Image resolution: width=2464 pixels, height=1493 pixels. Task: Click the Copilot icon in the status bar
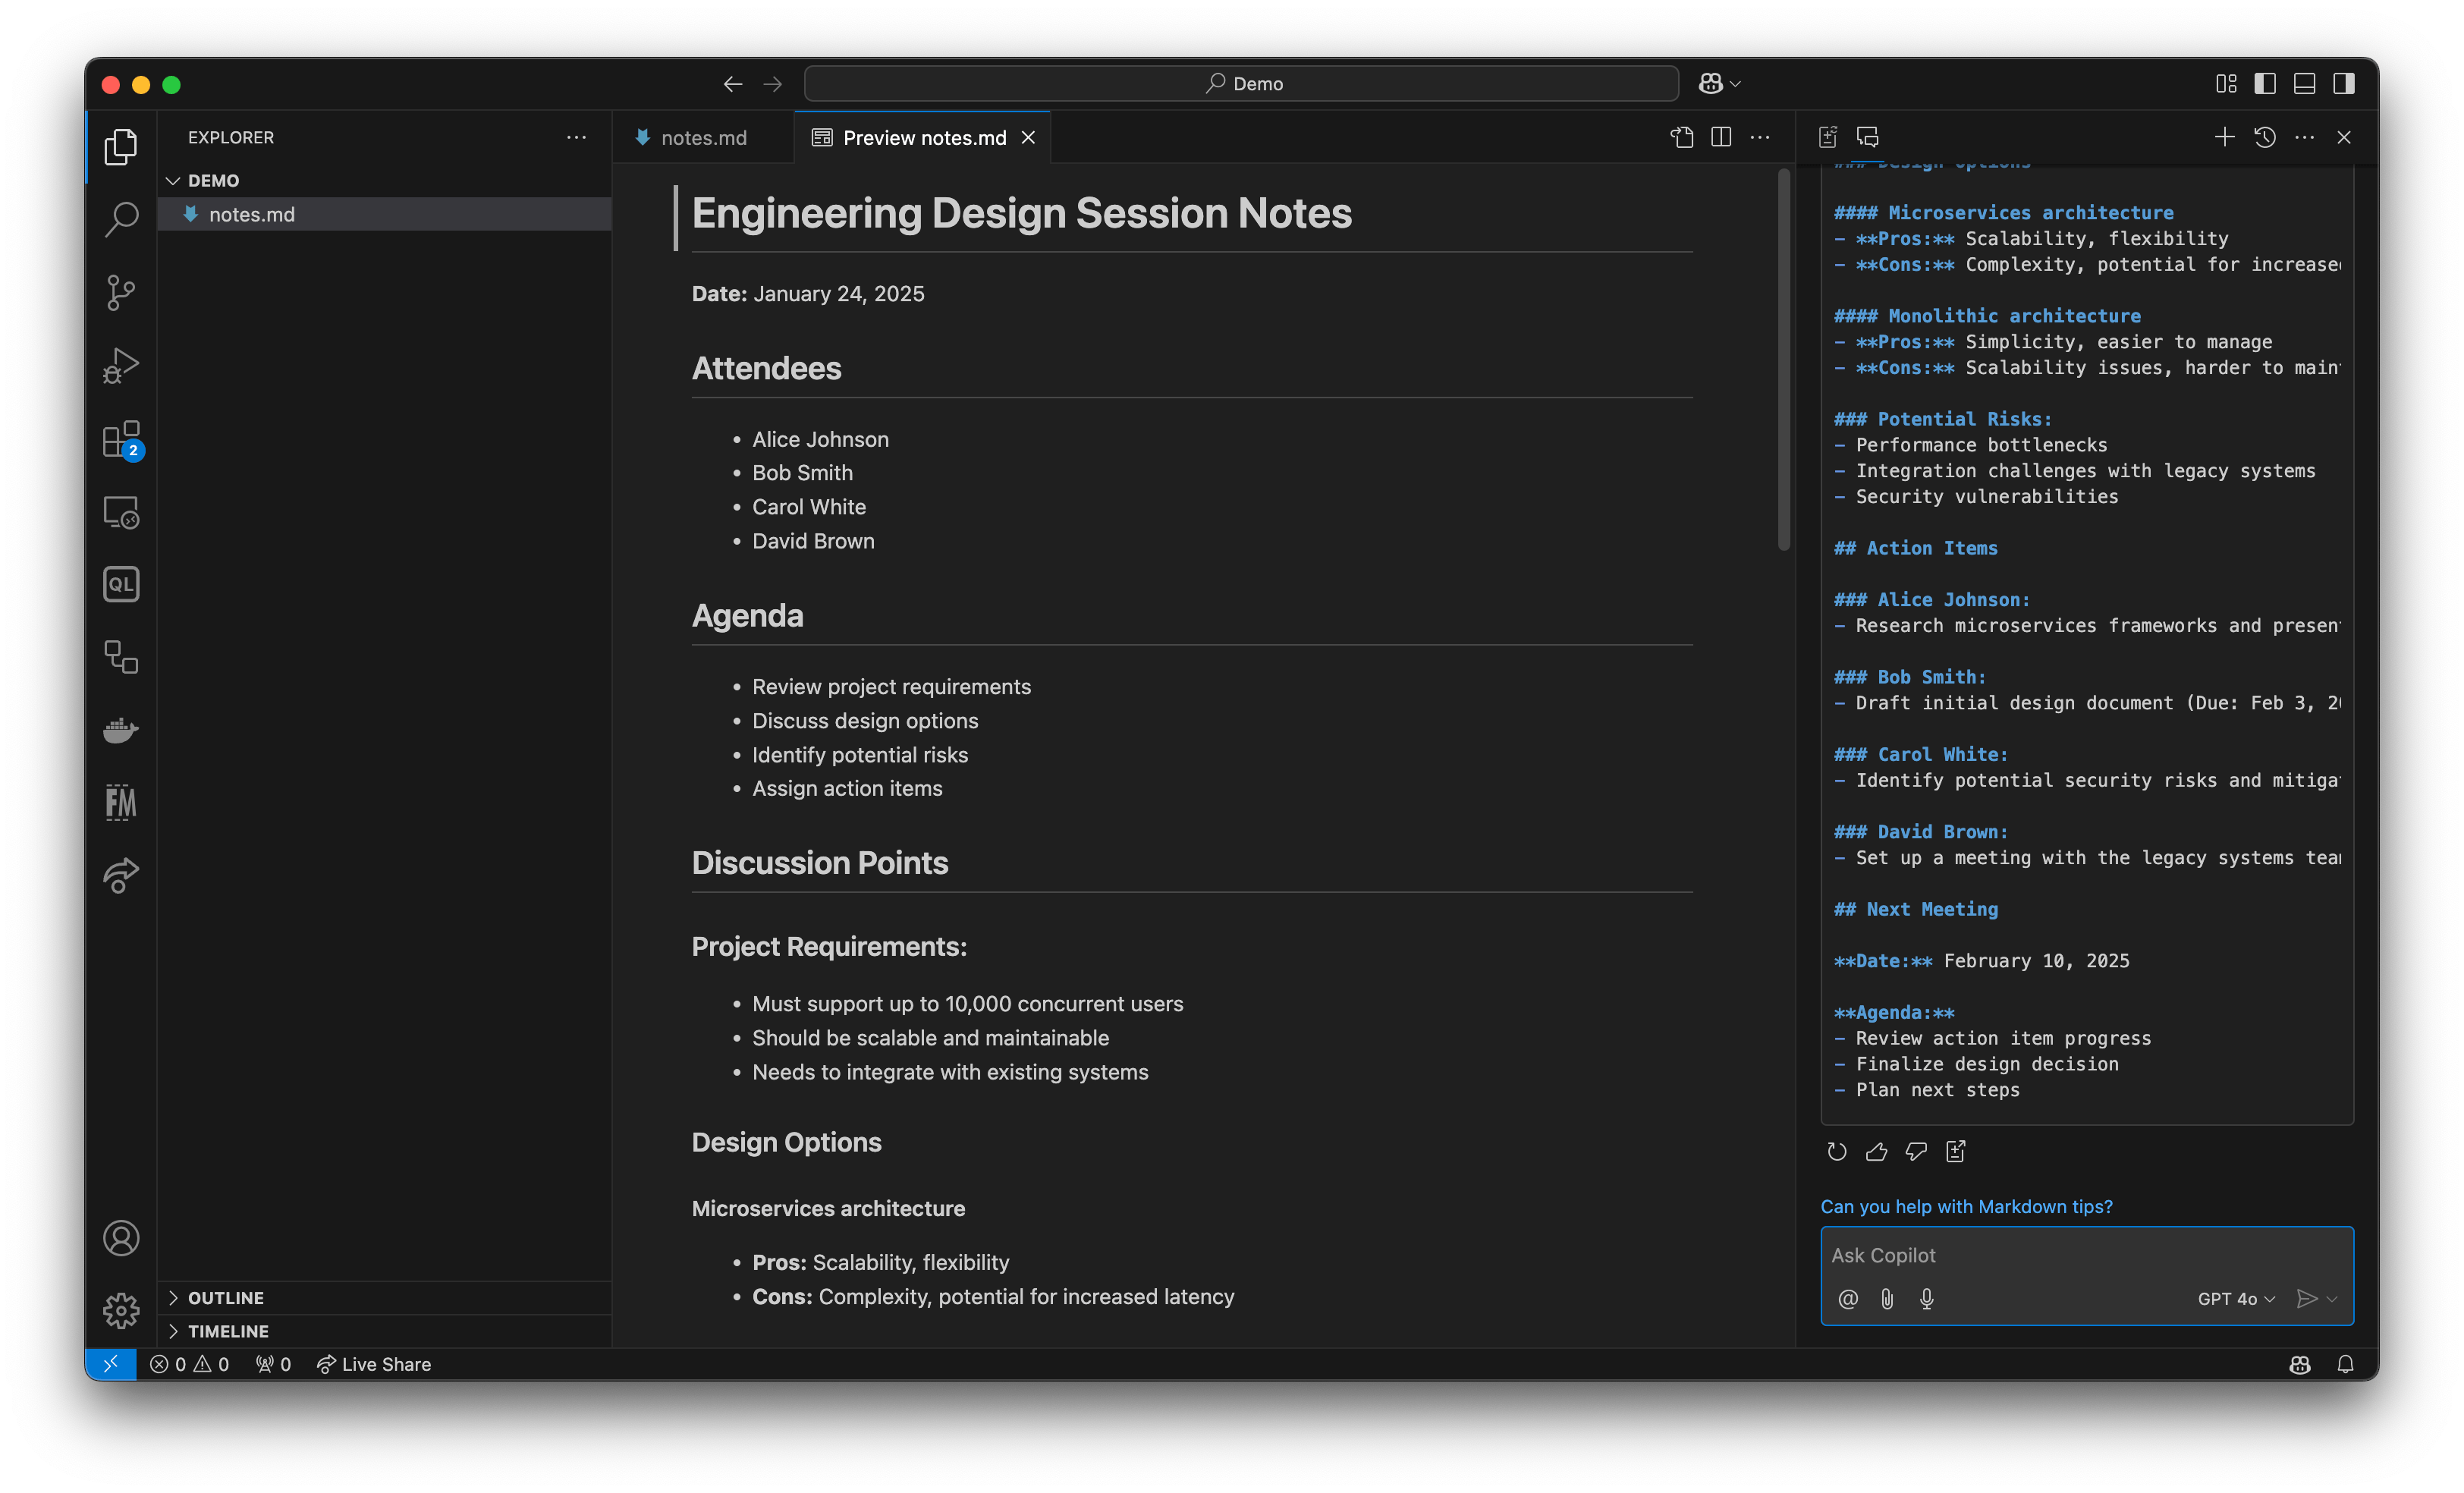coord(2299,1364)
